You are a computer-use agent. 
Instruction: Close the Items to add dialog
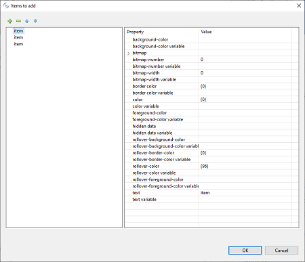click(x=299, y=5)
